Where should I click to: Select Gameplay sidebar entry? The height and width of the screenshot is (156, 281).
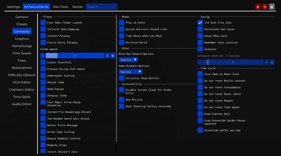(x=22, y=31)
